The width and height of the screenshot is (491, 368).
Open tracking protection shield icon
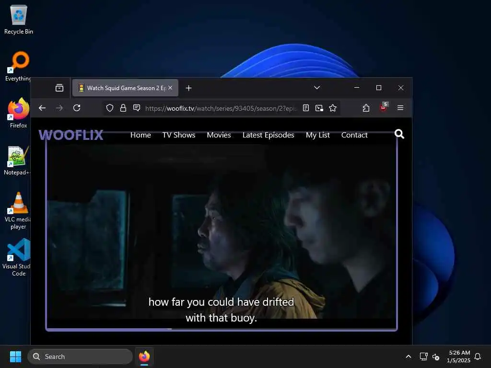(110, 108)
